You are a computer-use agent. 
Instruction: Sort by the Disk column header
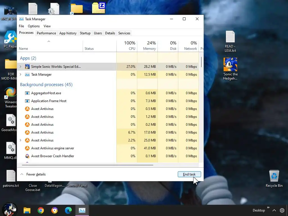168,46
